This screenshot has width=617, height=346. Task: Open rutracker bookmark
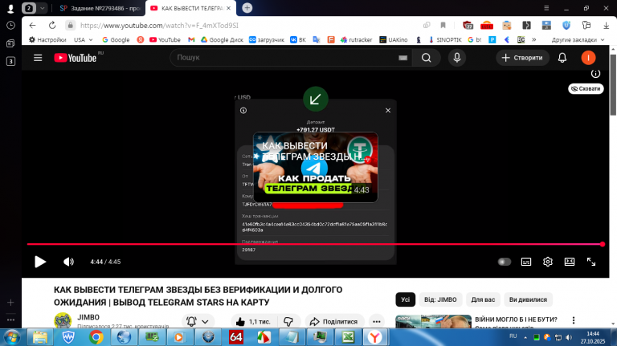pyautogui.click(x=357, y=39)
